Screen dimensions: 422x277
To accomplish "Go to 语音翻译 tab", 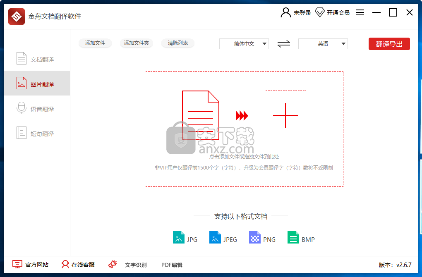I will tap(37, 108).
